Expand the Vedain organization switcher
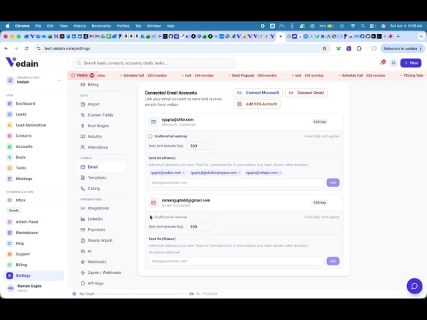427x320 pixels. point(34,80)
